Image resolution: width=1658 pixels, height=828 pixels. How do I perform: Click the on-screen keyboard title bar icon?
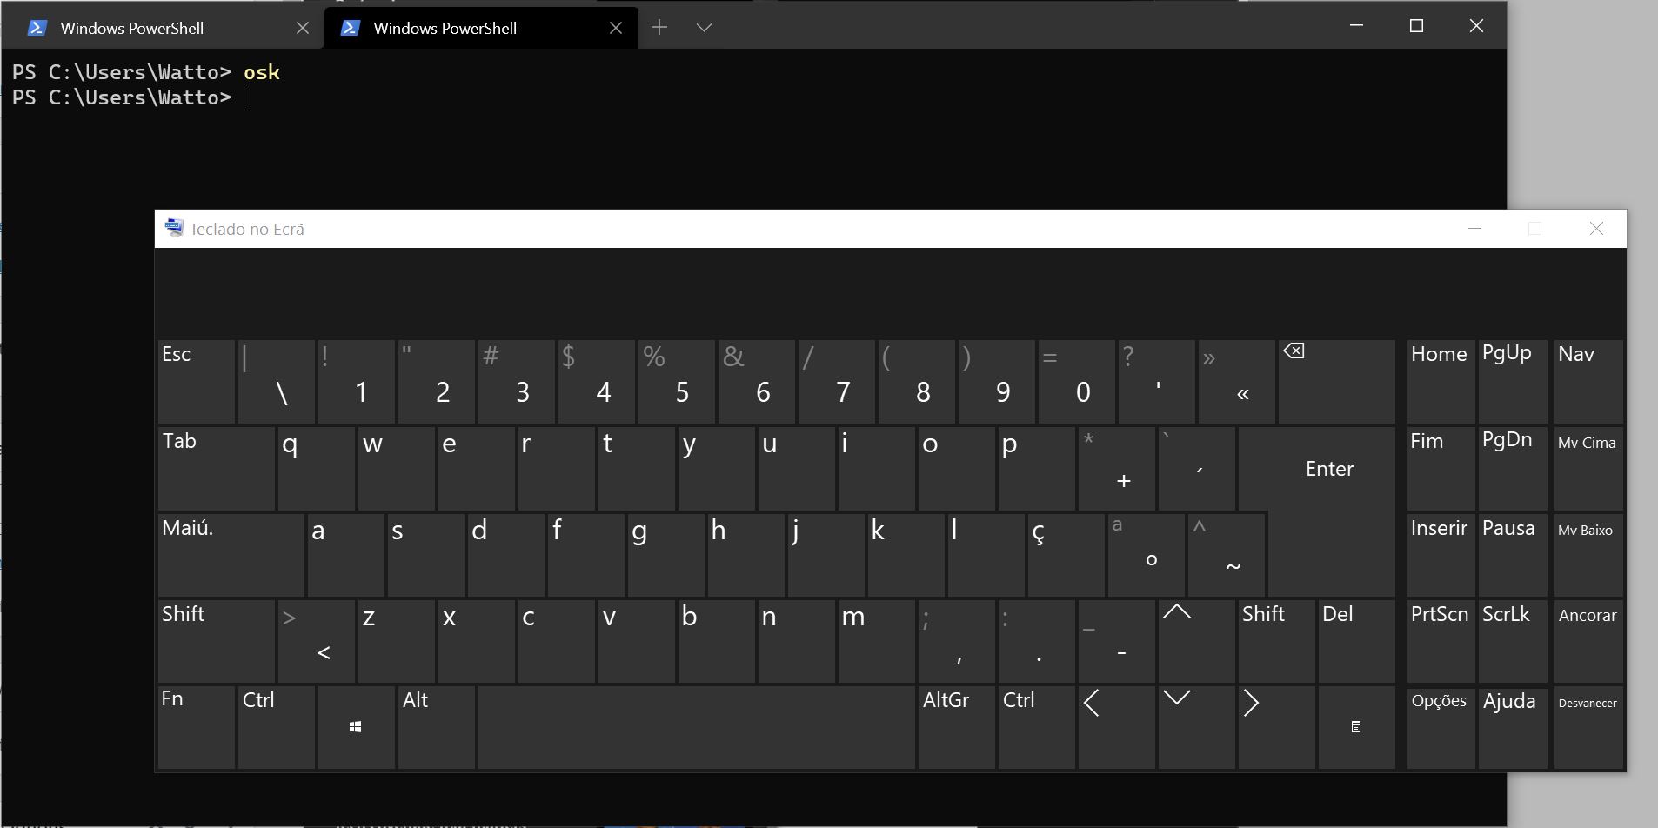click(174, 229)
